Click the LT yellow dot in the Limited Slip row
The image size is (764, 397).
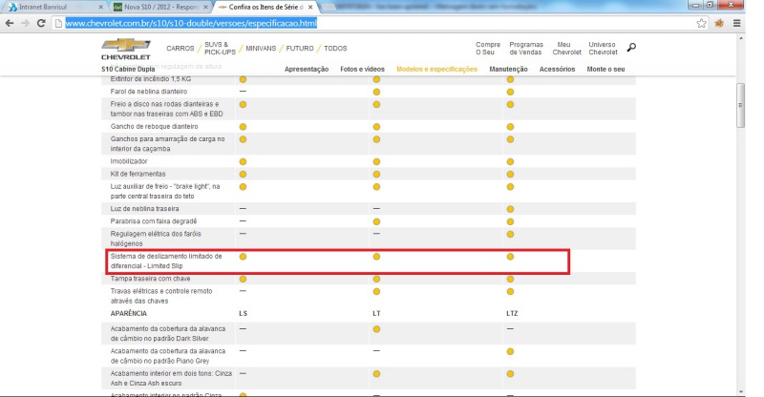click(376, 257)
